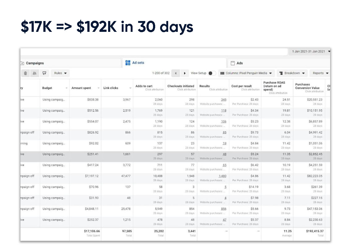Open the date range 1 Jan–31 Jan 2021 picker

(x=310, y=51)
